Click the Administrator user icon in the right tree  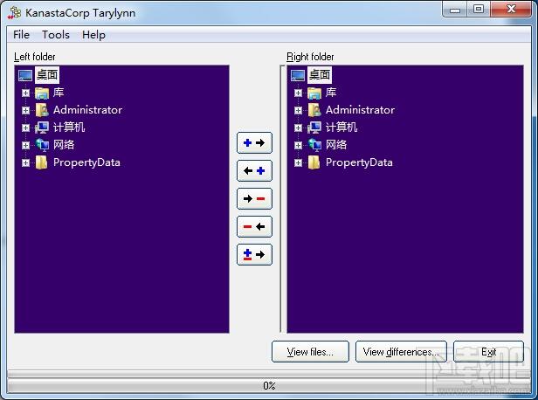tap(314, 110)
